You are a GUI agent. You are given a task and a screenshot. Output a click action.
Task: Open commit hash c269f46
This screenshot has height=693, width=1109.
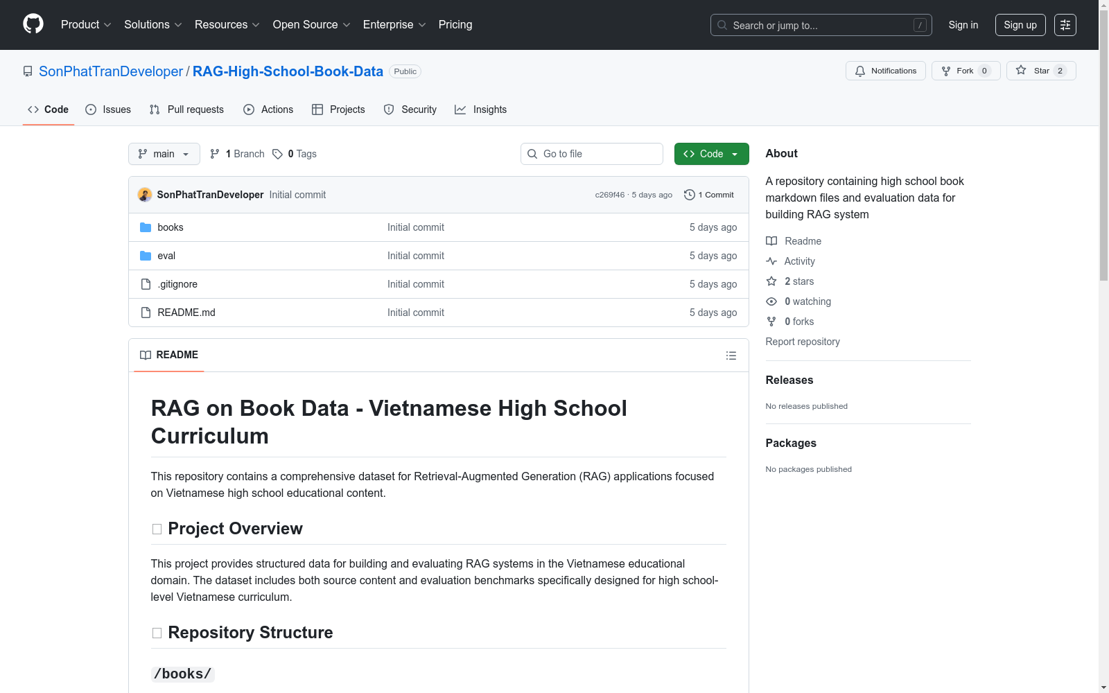click(610, 195)
